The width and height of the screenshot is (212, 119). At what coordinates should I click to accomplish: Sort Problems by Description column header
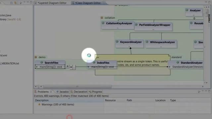click(x=69, y=100)
